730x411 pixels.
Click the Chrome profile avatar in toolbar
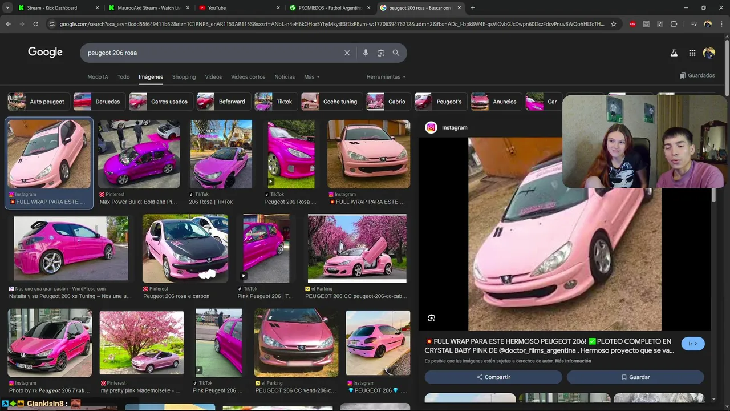tap(708, 24)
